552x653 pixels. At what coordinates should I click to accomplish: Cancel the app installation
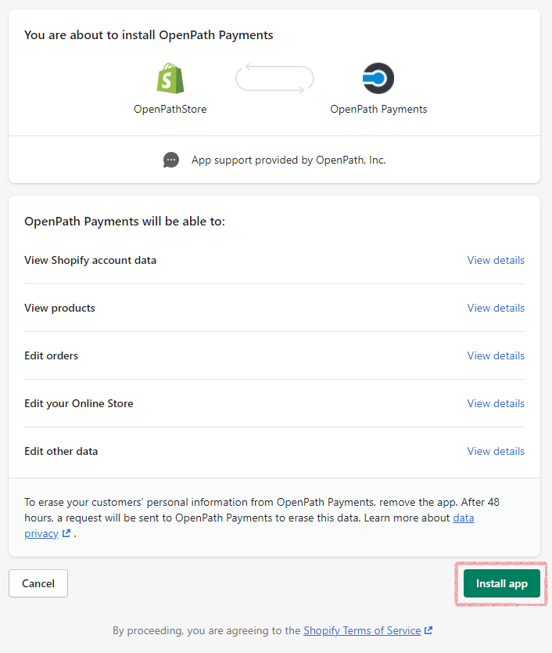pos(38,583)
